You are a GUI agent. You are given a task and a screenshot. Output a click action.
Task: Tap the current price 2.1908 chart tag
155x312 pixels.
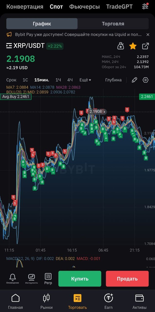[x=97, y=112]
